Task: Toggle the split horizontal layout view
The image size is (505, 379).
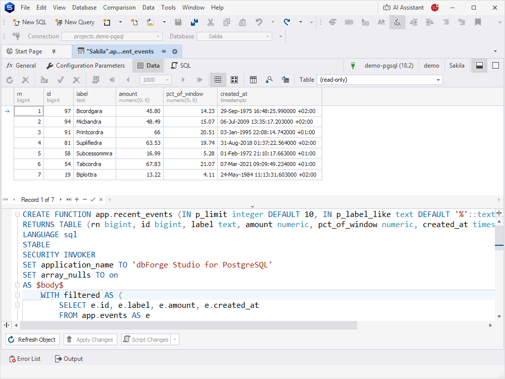Action: [480, 66]
